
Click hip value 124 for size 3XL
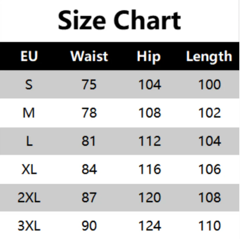point(149,226)
